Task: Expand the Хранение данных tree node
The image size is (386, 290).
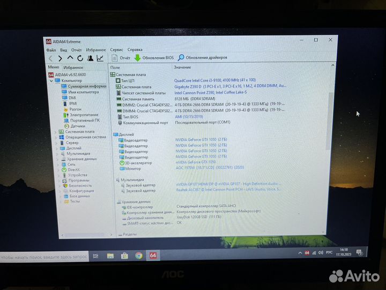Action: [58, 160]
